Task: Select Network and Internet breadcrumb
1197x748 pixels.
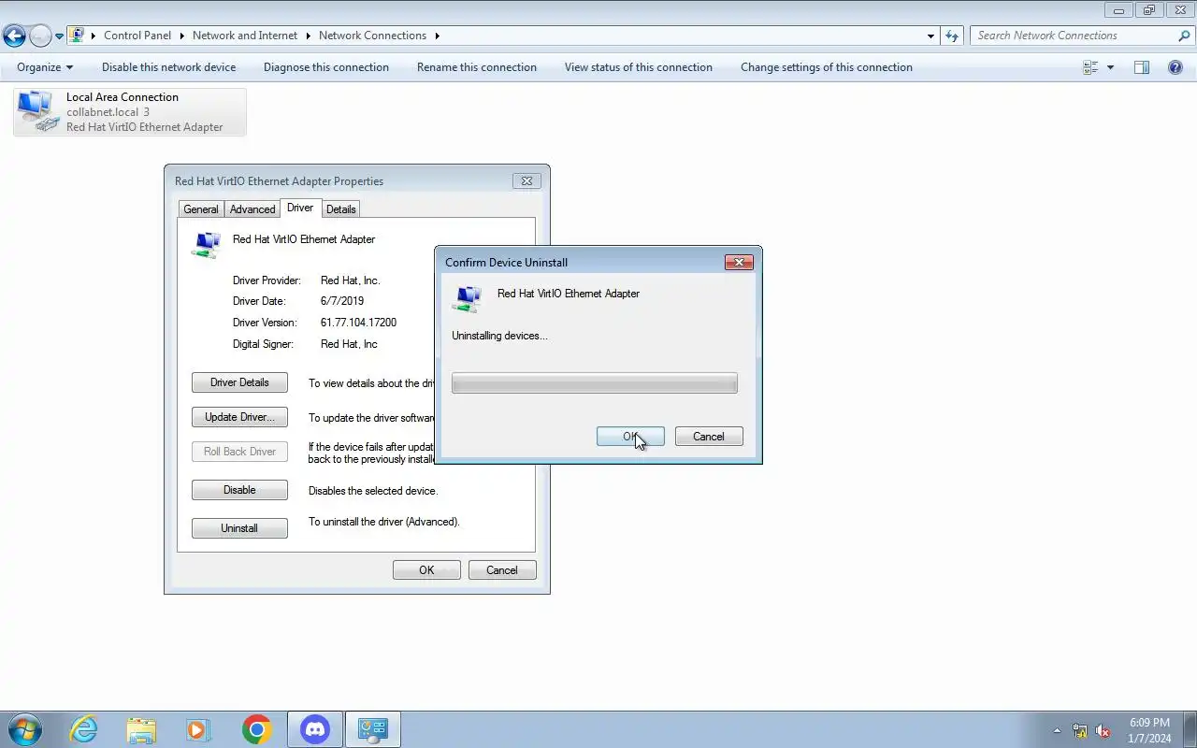Action: [x=245, y=36]
